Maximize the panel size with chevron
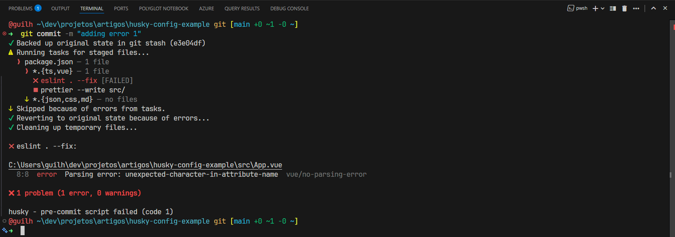The image size is (675, 237). [x=653, y=8]
